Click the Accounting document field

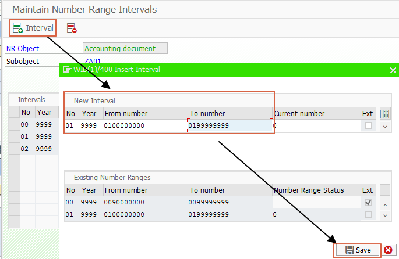[125, 48]
